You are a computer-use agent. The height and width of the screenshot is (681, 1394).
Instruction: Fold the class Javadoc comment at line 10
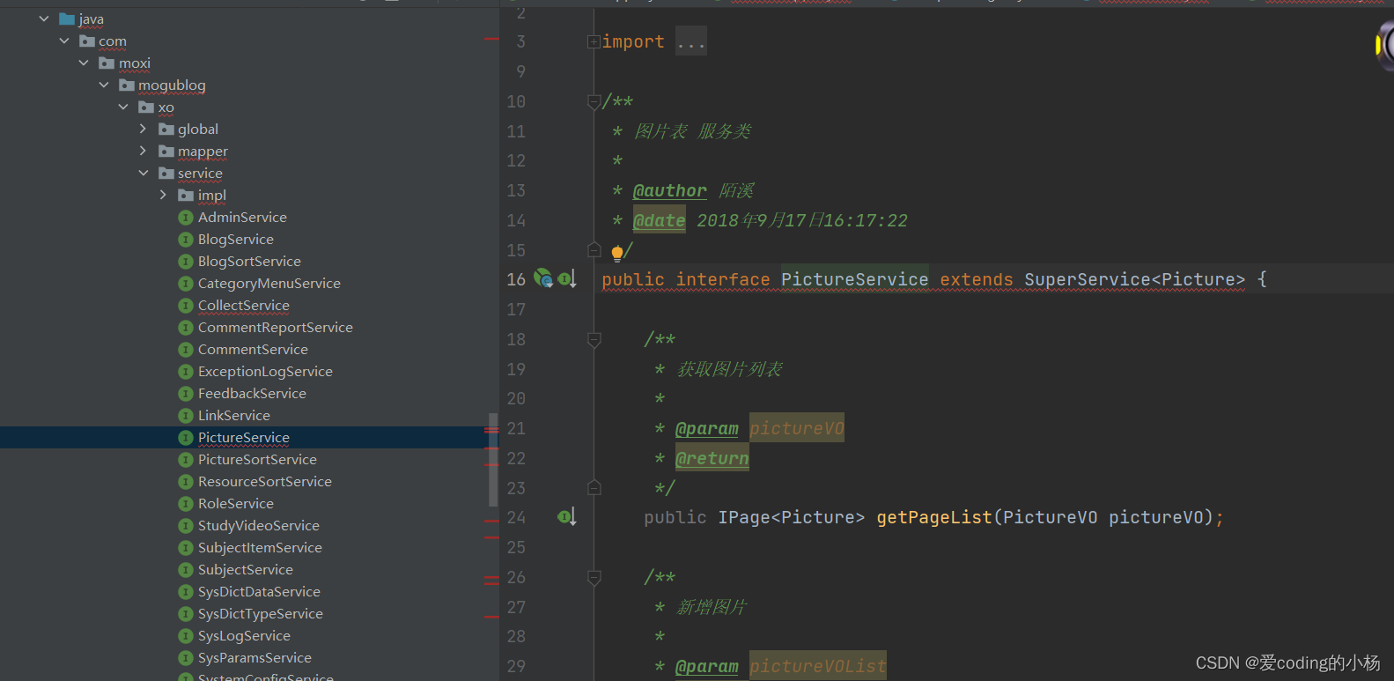click(594, 101)
